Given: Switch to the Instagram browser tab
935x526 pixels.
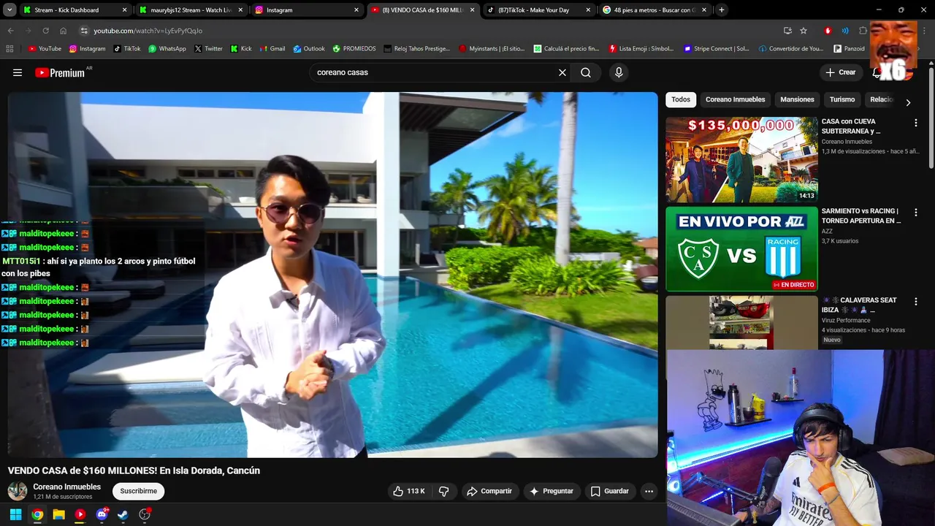Looking at the screenshot, I should [x=307, y=10].
